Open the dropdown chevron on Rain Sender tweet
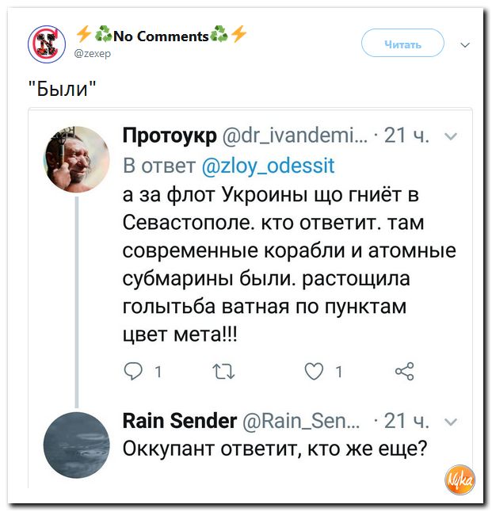 451,422
